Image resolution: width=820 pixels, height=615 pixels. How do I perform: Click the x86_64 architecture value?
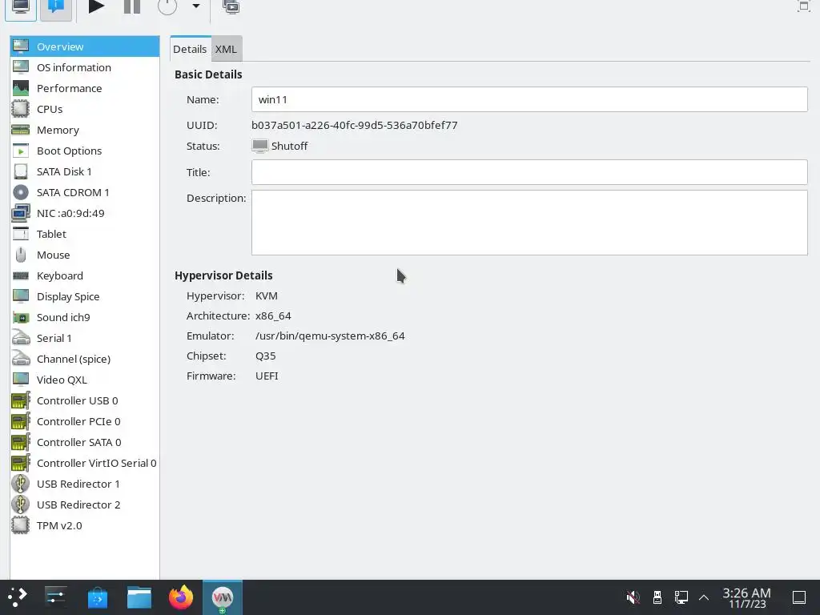tap(273, 316)
